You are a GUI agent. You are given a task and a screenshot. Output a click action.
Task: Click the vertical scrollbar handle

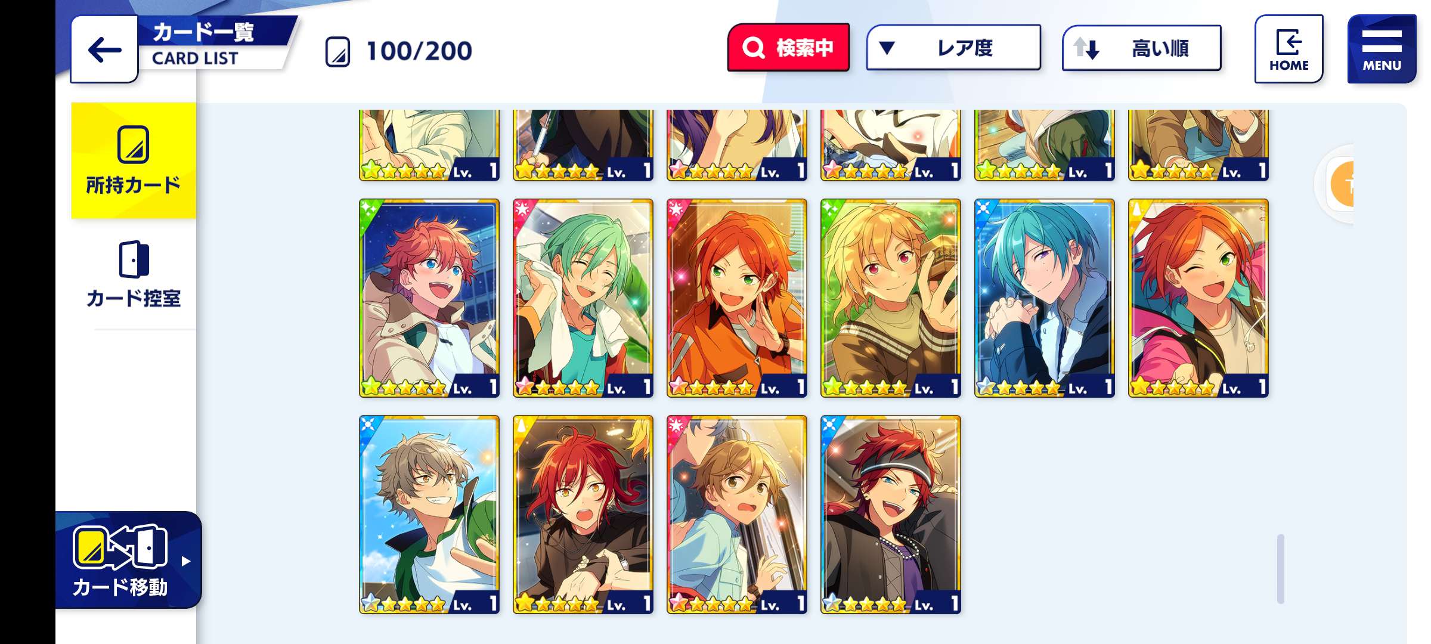click(1280, 569)
